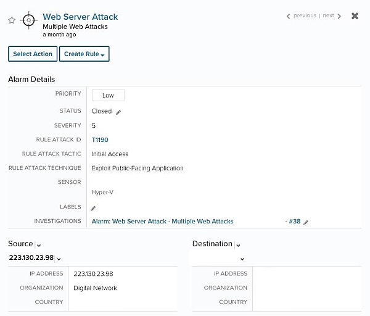Edit labels with the pencil icon
Viewport: 370px width, 316px height.
point(94,208)
